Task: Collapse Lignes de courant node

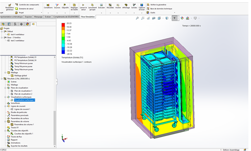Action: pos(5,106)
